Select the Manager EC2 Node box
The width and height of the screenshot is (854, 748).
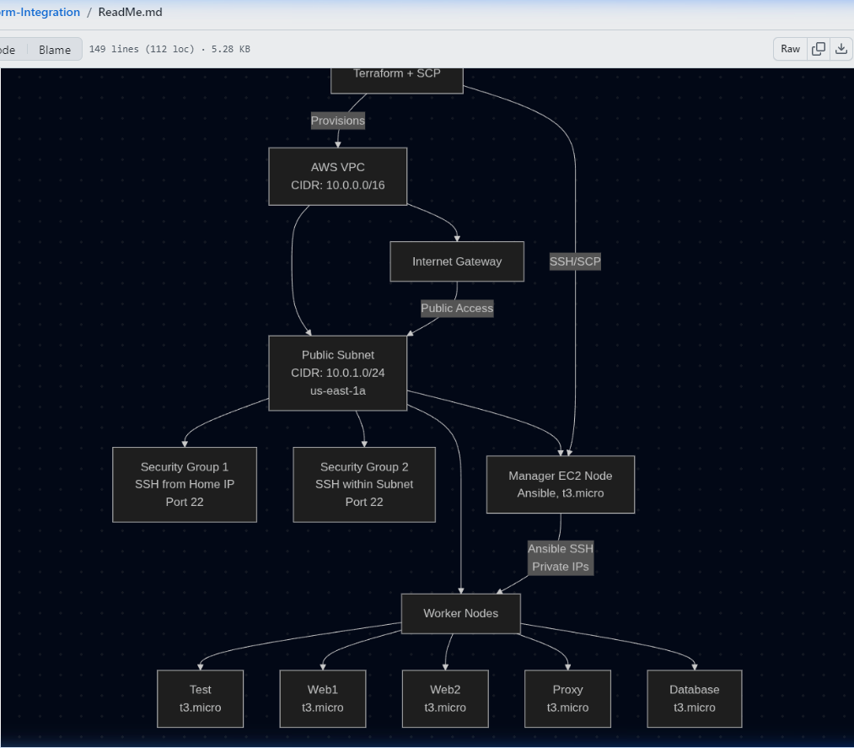[560, 484]
